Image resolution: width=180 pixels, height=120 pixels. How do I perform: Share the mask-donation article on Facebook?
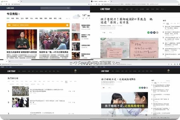pyautogui.click(x=151, y=33)
